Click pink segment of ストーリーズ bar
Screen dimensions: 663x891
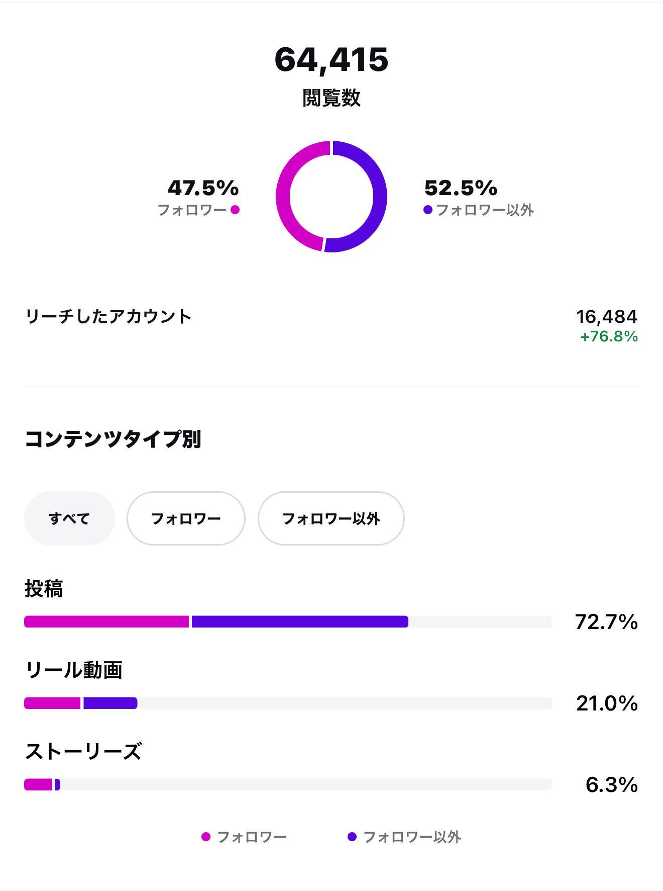[x=38, y=784]
